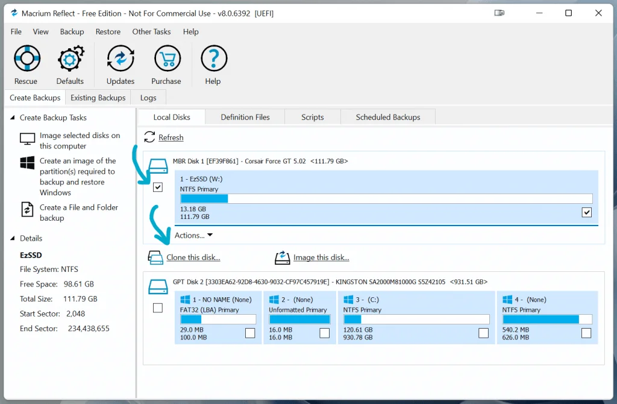Viewport: 617px width, 404px height.
Task: Click the Macrium Reflect title bar logo
Action: click(x=14, y=13)
